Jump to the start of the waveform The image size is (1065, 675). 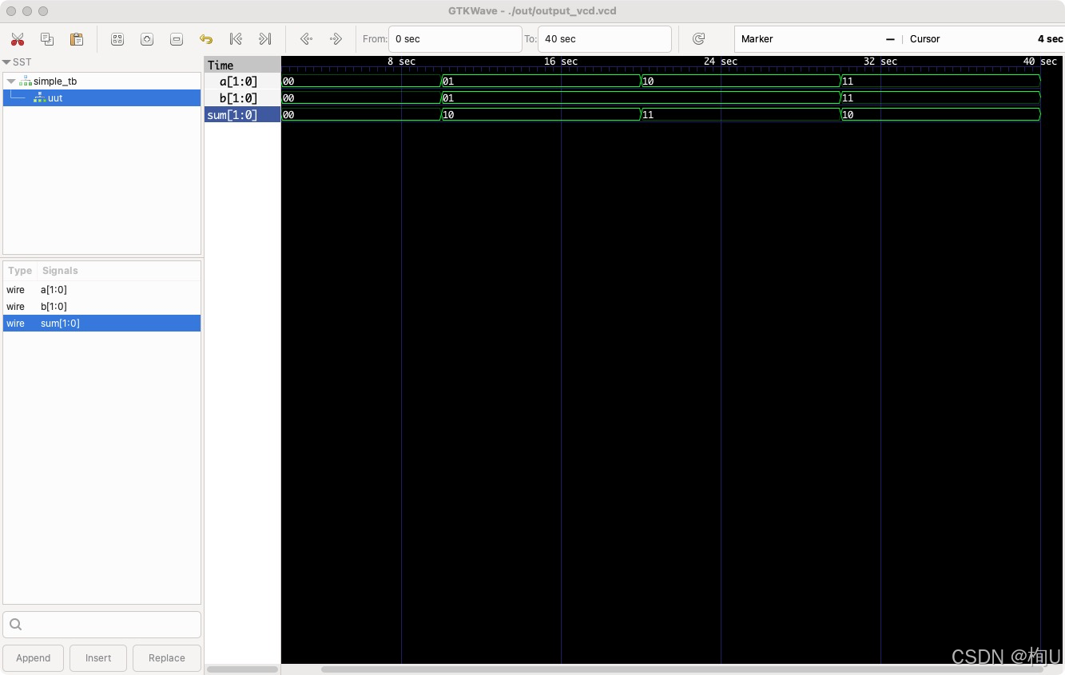[x=236, y=38]
